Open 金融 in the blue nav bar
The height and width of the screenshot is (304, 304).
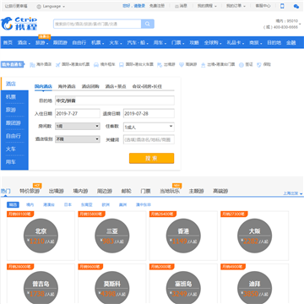(291, 43)
